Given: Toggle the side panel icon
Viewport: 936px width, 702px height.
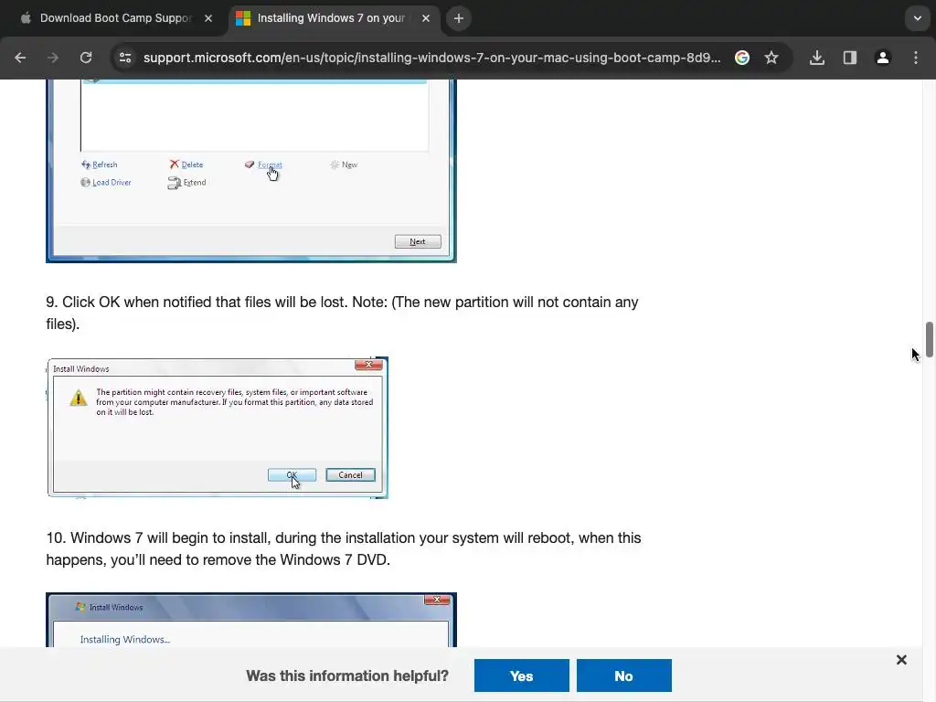Looking at the screenshot, I should [x=849, y=58].
